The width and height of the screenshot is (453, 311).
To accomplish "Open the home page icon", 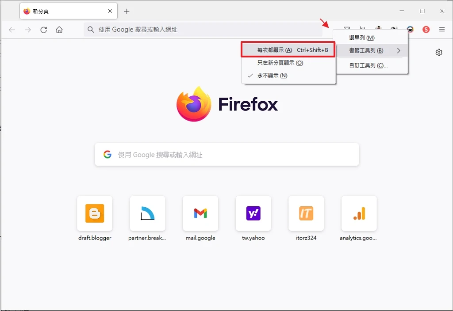I will [59, 30].
